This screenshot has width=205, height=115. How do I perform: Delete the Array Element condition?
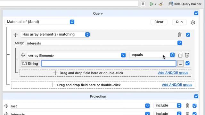tap(187, 55)
